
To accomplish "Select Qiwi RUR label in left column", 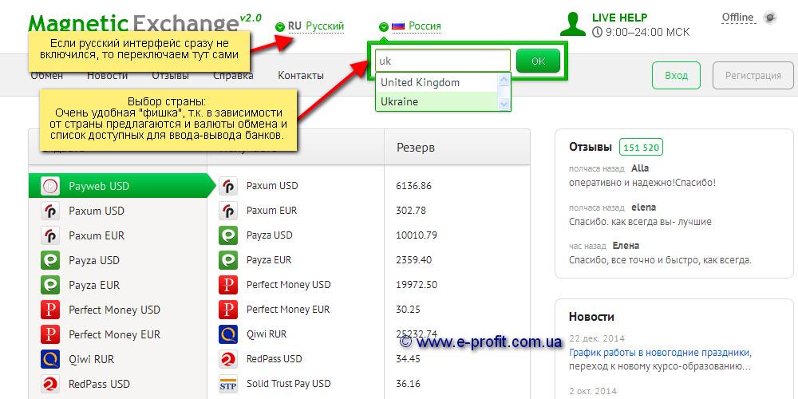I will pos(92,359).
